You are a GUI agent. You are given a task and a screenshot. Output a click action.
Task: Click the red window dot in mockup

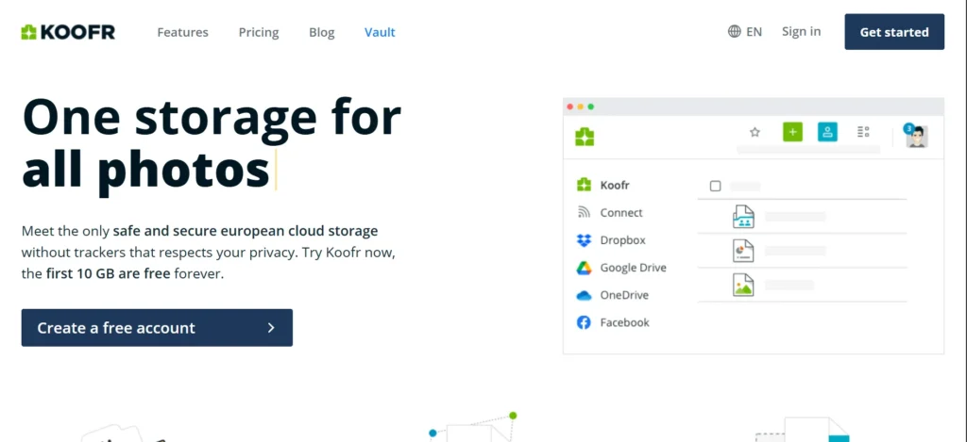569,106
